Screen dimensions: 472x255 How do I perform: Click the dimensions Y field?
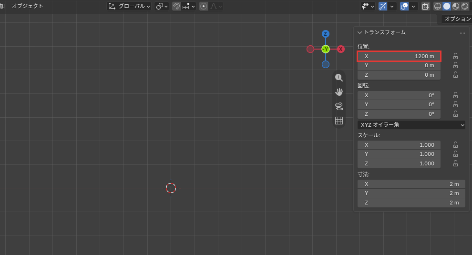tap(411, 194)
